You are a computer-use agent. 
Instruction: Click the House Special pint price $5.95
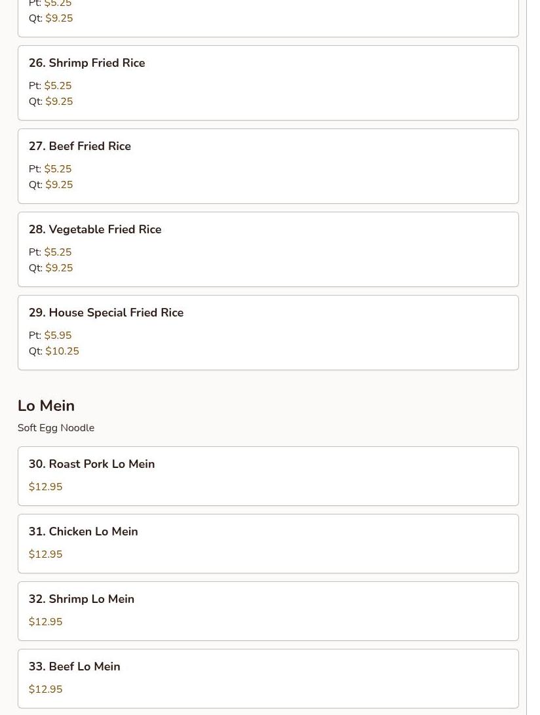[x=58, y=336]
